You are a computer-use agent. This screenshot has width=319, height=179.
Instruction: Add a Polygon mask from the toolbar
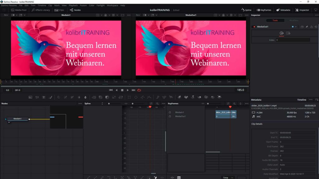pos(142,97)
